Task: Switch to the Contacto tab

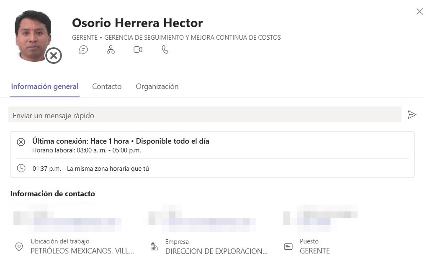Action: (x=107, y=86)
